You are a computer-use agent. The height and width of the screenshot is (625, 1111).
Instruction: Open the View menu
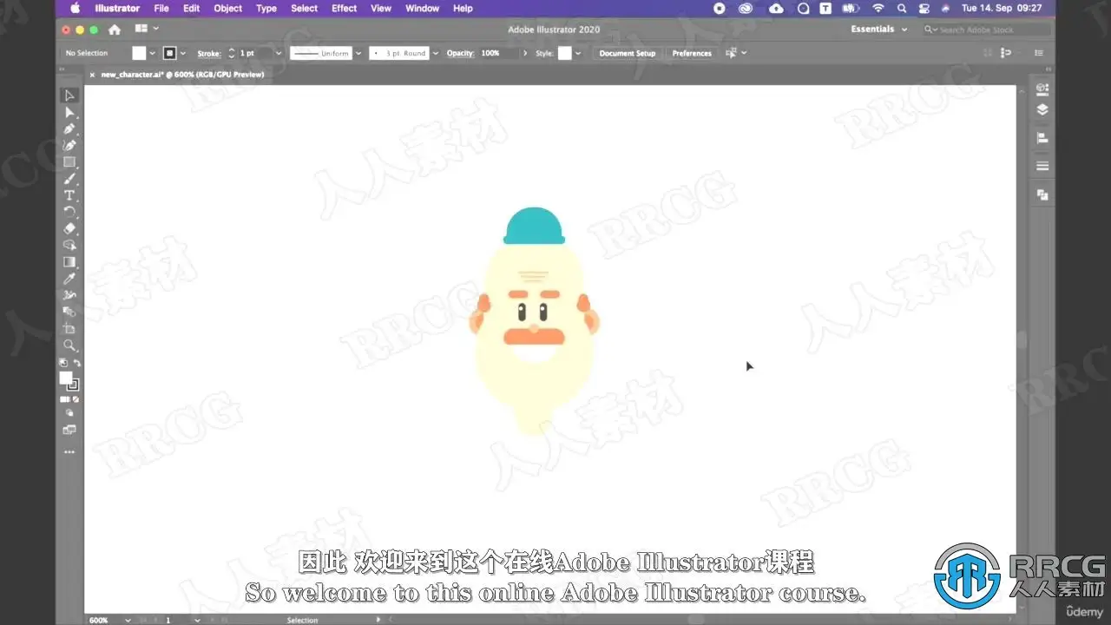(x=381, y=8)
